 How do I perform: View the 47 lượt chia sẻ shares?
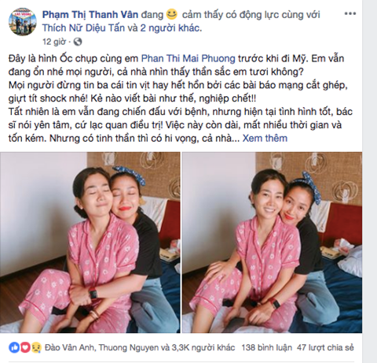pos(325,347)
